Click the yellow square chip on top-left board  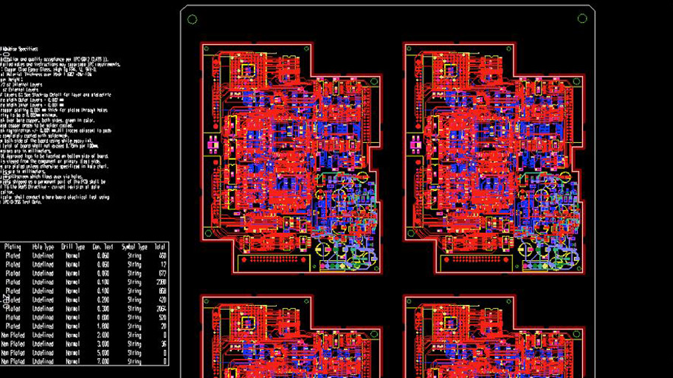246,71
